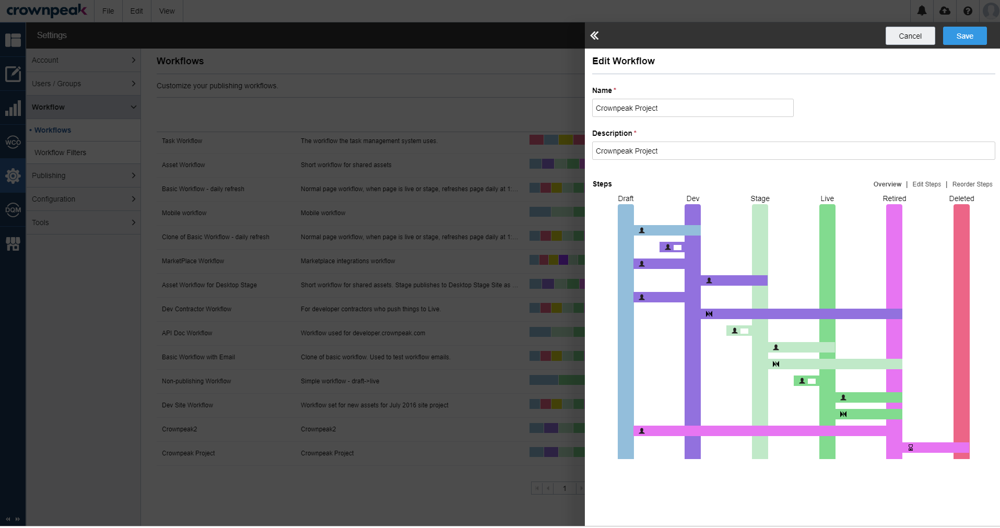This screenshot has width=1000, height=528.
Task: Click the Stage to Live transition user icon
Action: tap(776, 347)
